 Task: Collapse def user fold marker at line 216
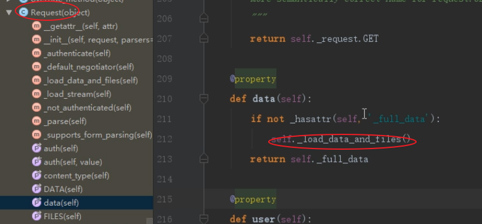203,219
